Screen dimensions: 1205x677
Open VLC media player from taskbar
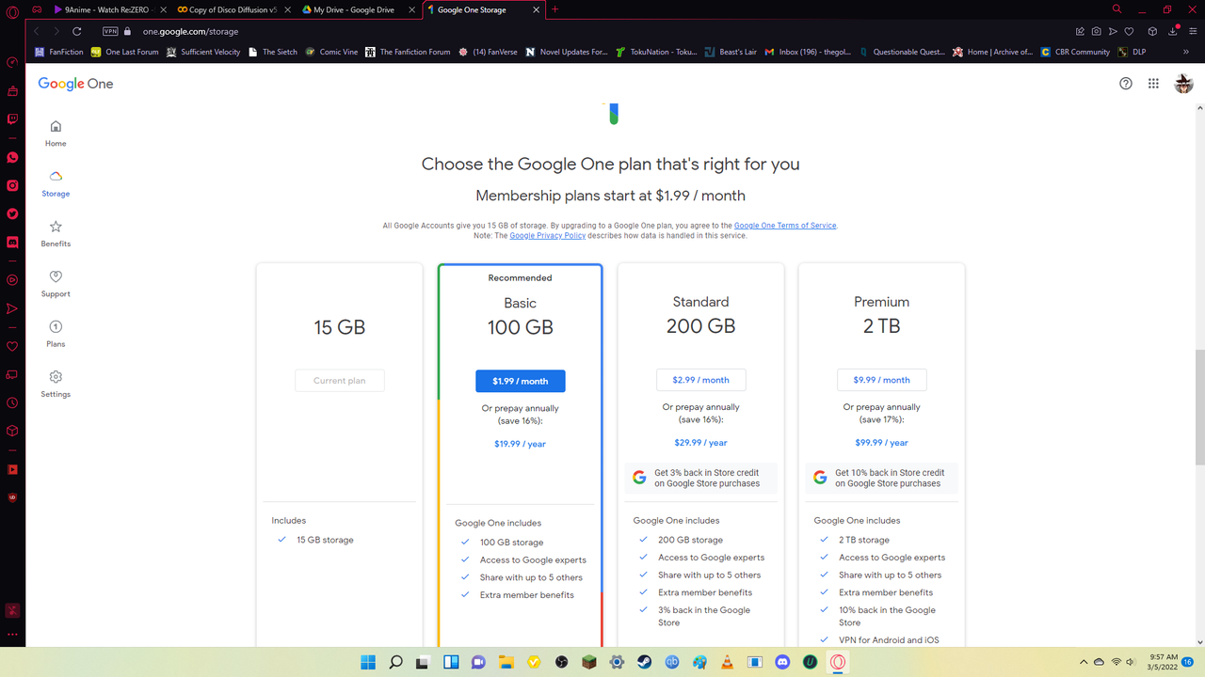(x=727, y=662)
